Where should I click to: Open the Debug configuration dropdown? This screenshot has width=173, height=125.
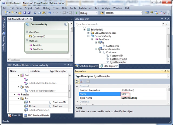point(97,13)
